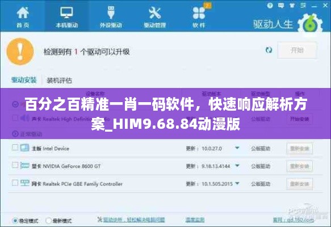The image size is (331, 227).
Task: Click the grayed 开始 button
Action: click(x=297, y=50)
